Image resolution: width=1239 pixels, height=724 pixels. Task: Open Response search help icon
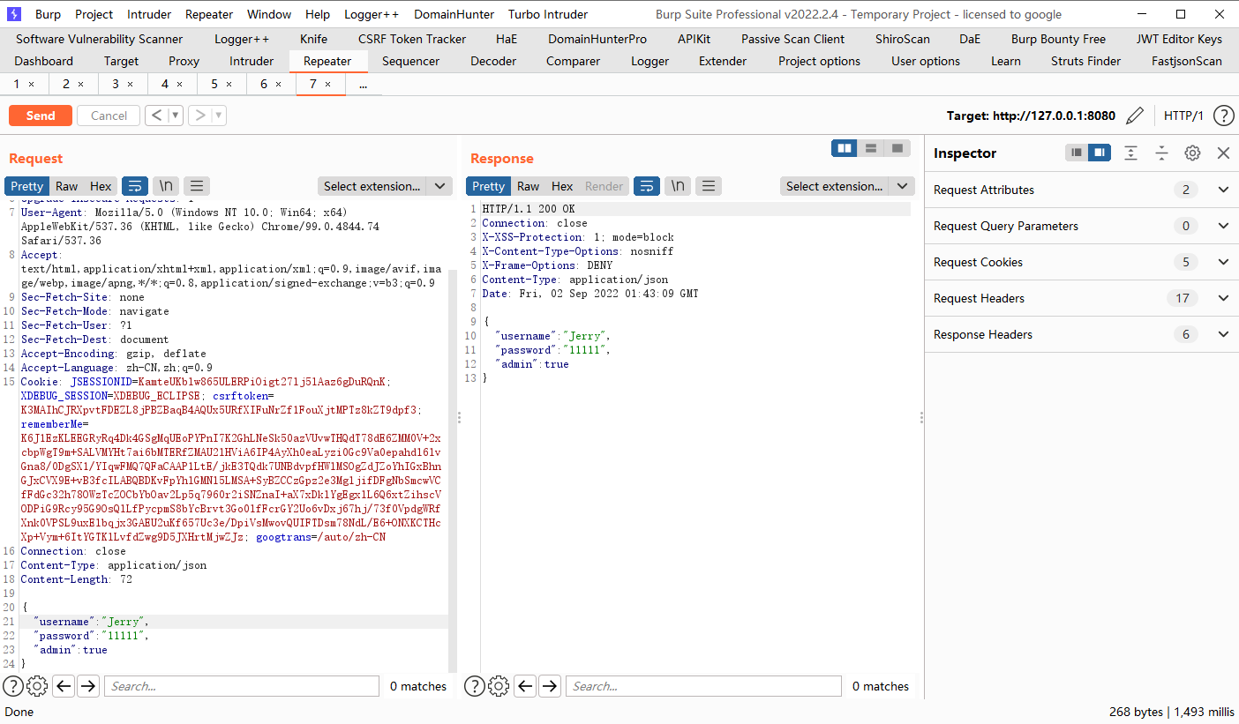(x=475, y=686)
